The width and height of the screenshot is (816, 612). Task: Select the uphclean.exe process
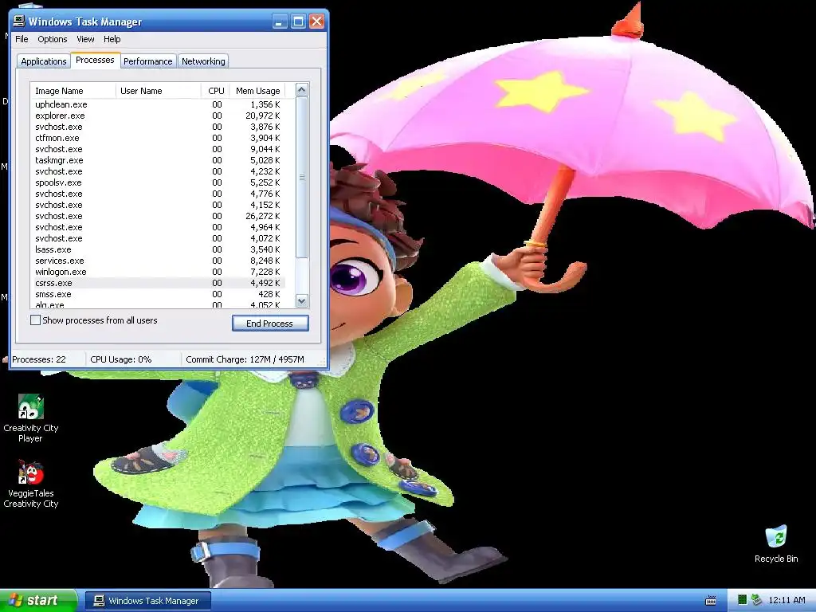pos(158,104)
